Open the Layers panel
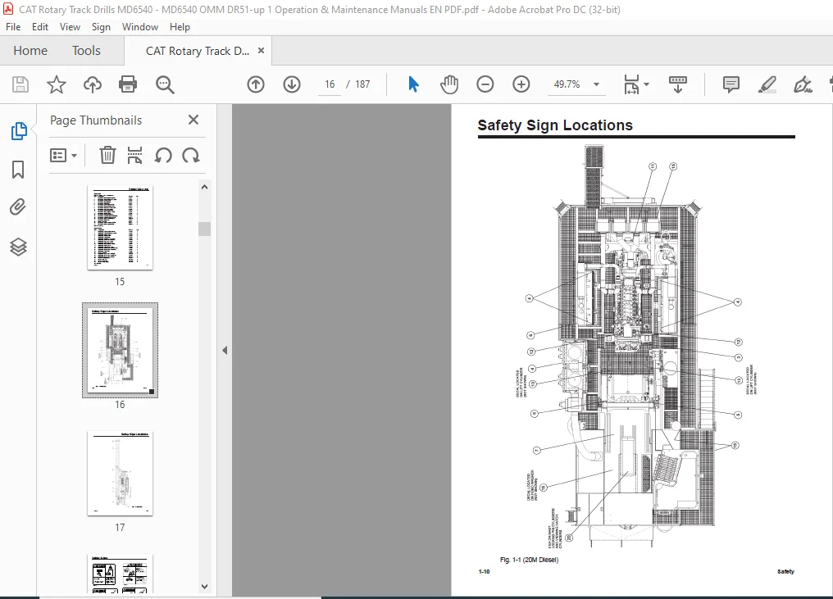833x599 pixels. tap(18, 247)
